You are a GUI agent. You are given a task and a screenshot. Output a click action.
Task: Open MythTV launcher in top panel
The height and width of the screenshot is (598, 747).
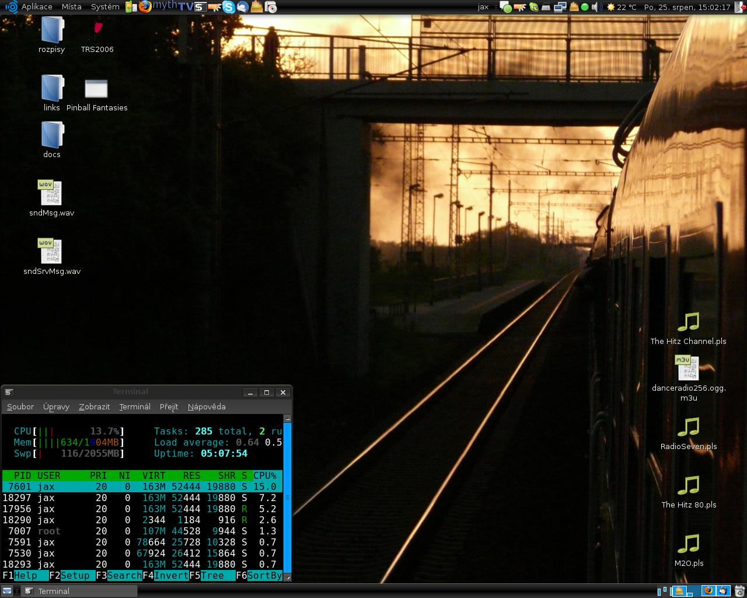coord(173,7)
